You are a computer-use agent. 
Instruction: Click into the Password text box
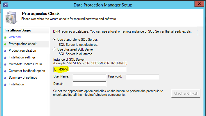(142, 77)
